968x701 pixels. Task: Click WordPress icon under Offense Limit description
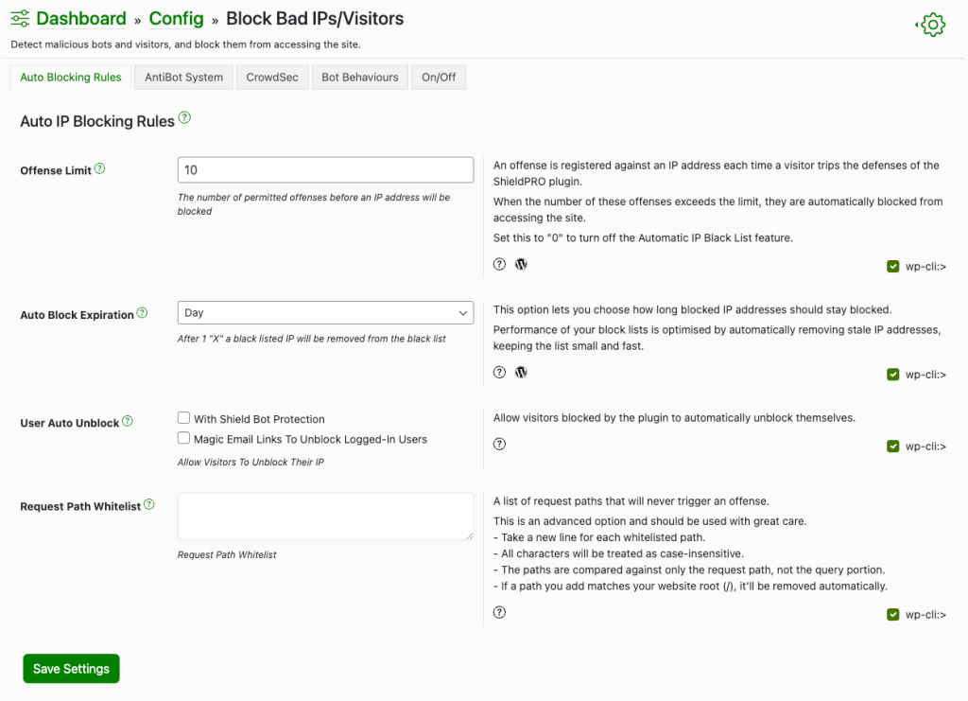[521, 264]
